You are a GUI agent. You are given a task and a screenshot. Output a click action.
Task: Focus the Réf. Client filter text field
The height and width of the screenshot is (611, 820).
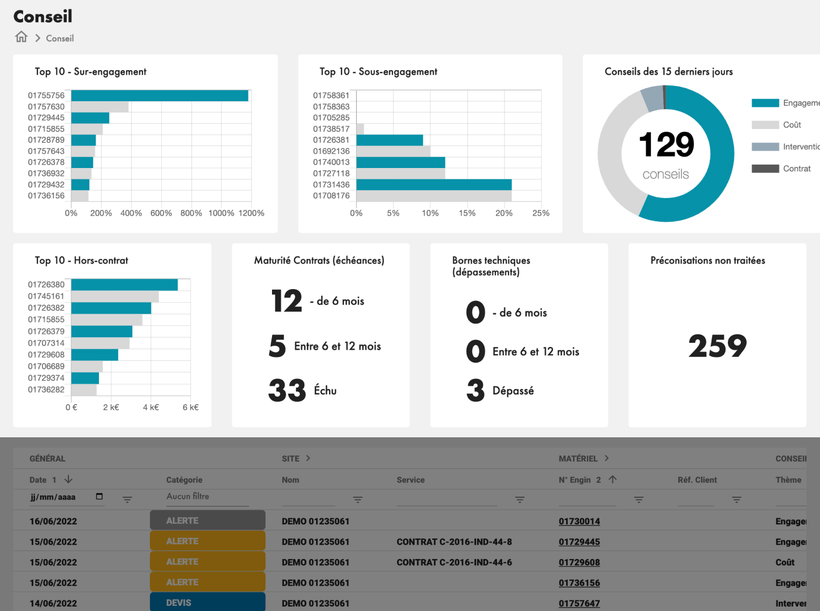696,498
